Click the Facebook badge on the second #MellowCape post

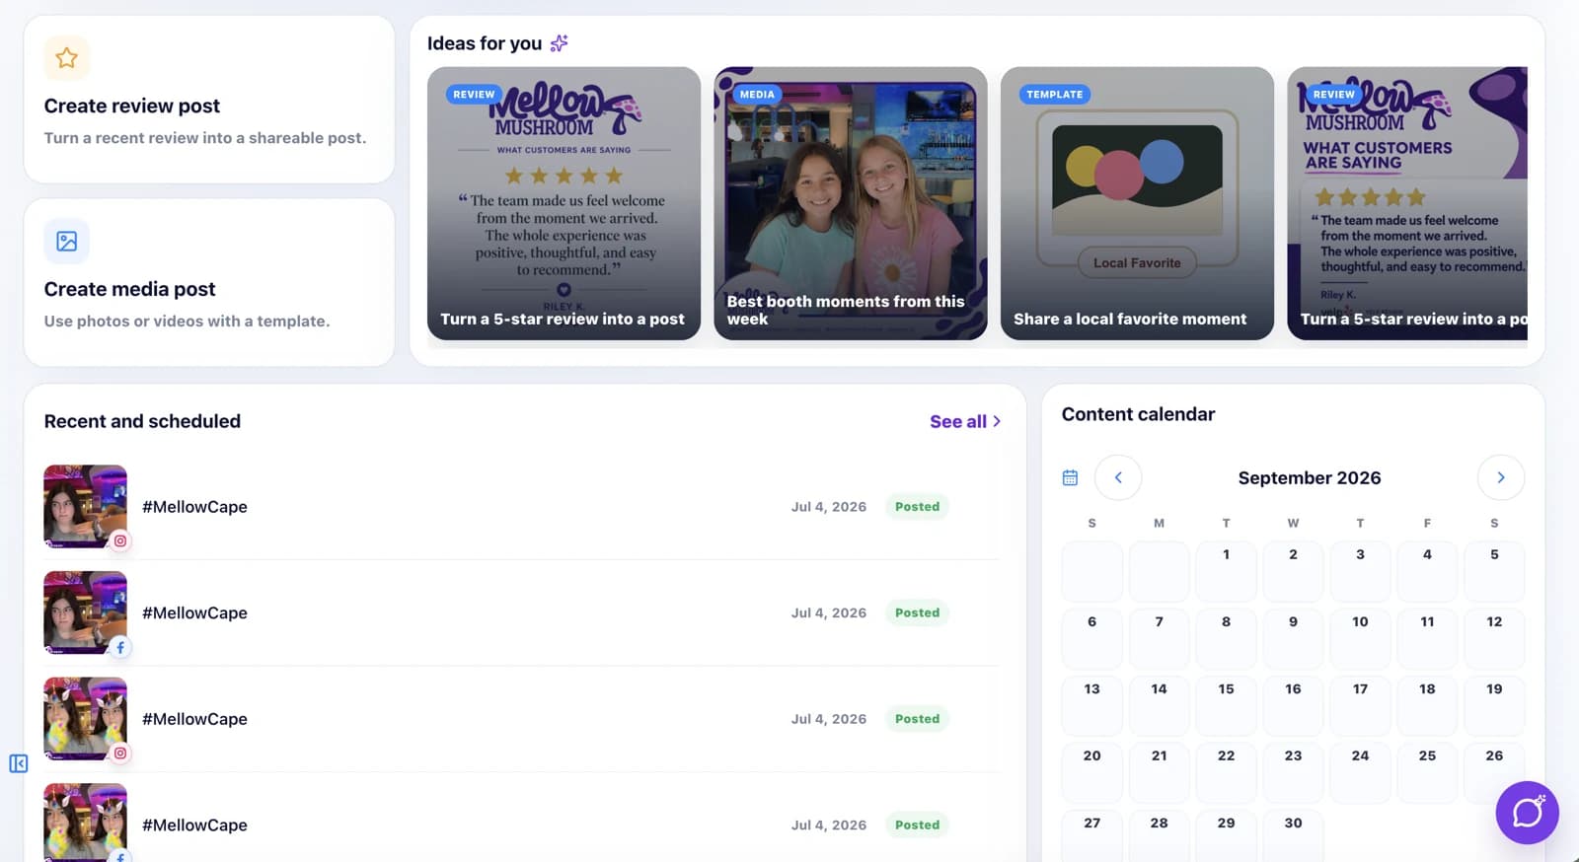[x=120, y=647]
